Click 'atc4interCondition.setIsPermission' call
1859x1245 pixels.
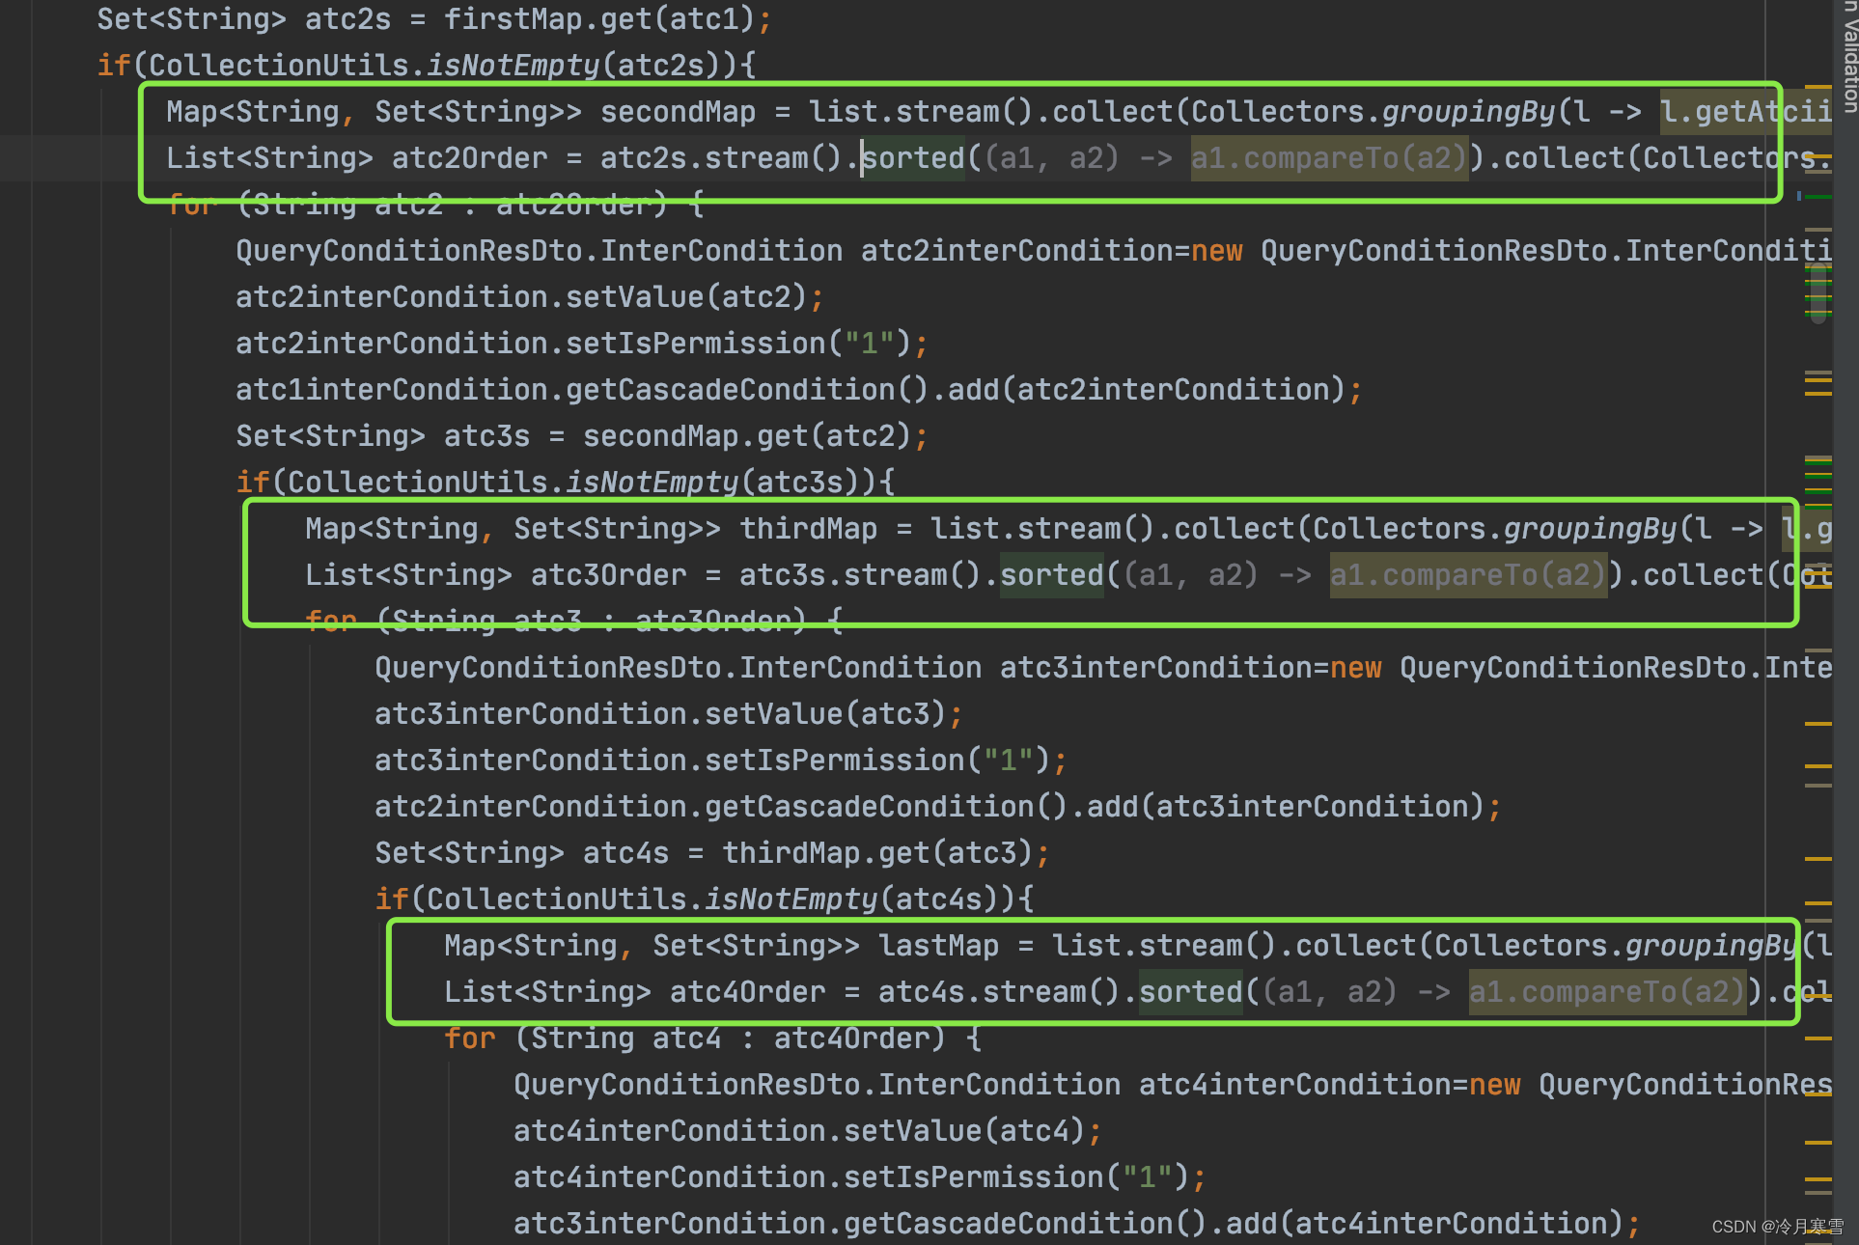pyautogui.click(x=860, y=1177)
